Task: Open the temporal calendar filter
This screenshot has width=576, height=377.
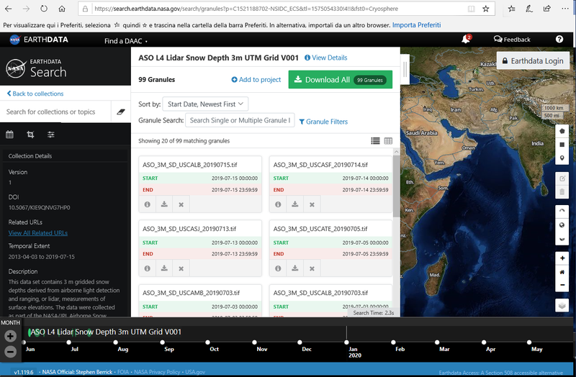Action: [9, 135]
